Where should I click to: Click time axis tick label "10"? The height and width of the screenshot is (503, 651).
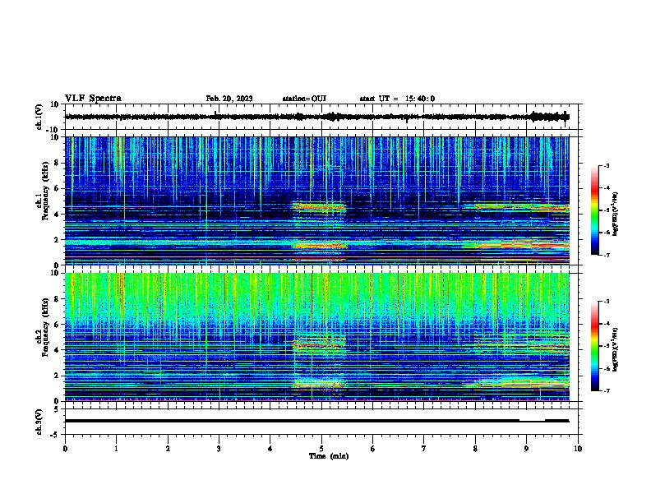tap(578, 449)
